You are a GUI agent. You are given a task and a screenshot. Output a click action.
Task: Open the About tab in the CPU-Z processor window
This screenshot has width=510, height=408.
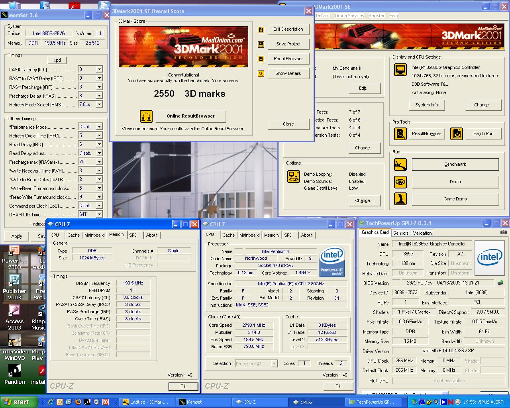pos(307,235)
